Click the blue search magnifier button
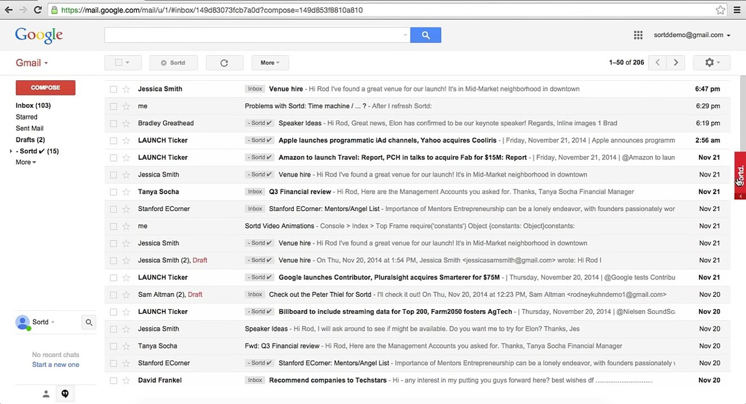The image size is (746, 404). coord(426,35)
